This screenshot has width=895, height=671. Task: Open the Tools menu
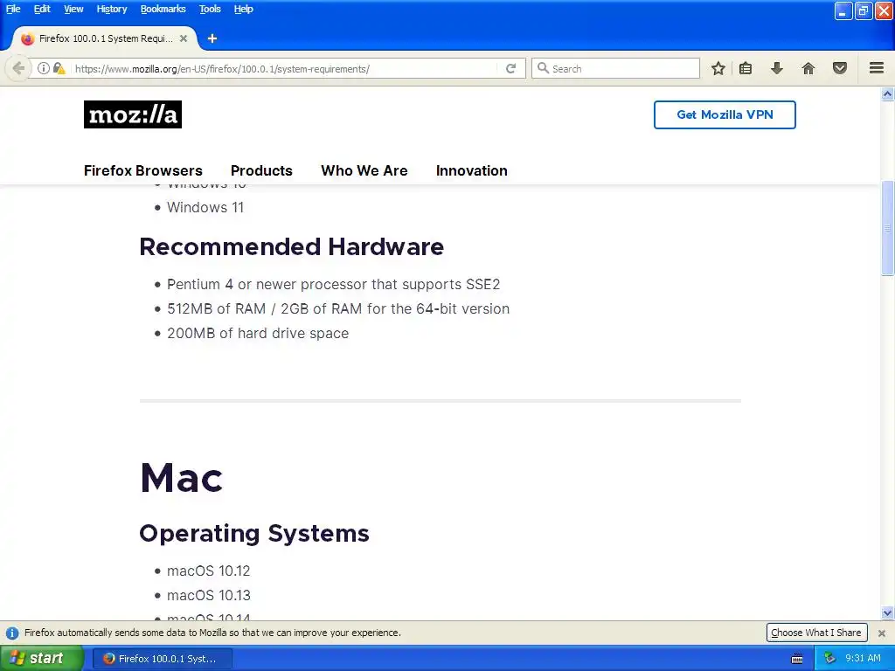(210, 9)
